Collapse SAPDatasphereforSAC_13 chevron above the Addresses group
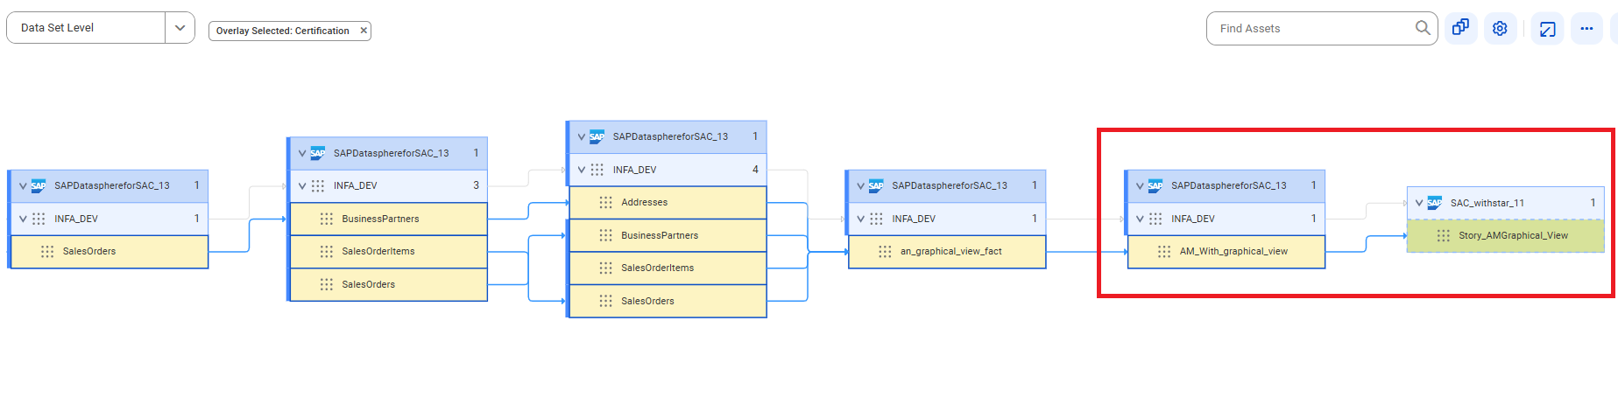Image resolution: width=1618 pixels, height=418 pixels. (x=582, y=136)
